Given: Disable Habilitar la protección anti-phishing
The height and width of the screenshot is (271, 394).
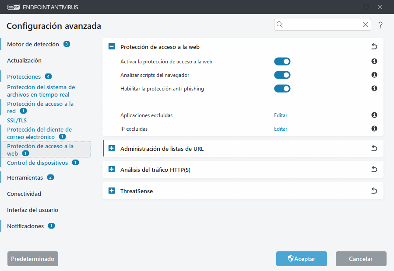Looking at the screenshot, I should tap(282, 89).
